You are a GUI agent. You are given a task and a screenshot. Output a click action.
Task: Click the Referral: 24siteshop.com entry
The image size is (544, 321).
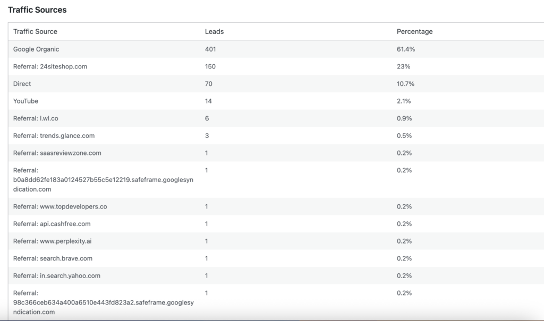pos(50,67)
